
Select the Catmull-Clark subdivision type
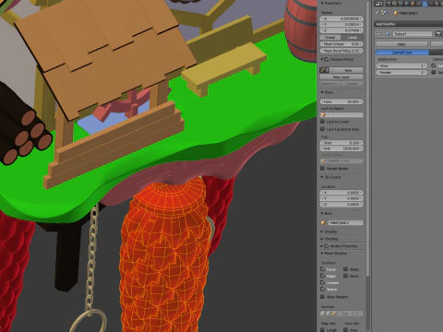tap(402, 53)
